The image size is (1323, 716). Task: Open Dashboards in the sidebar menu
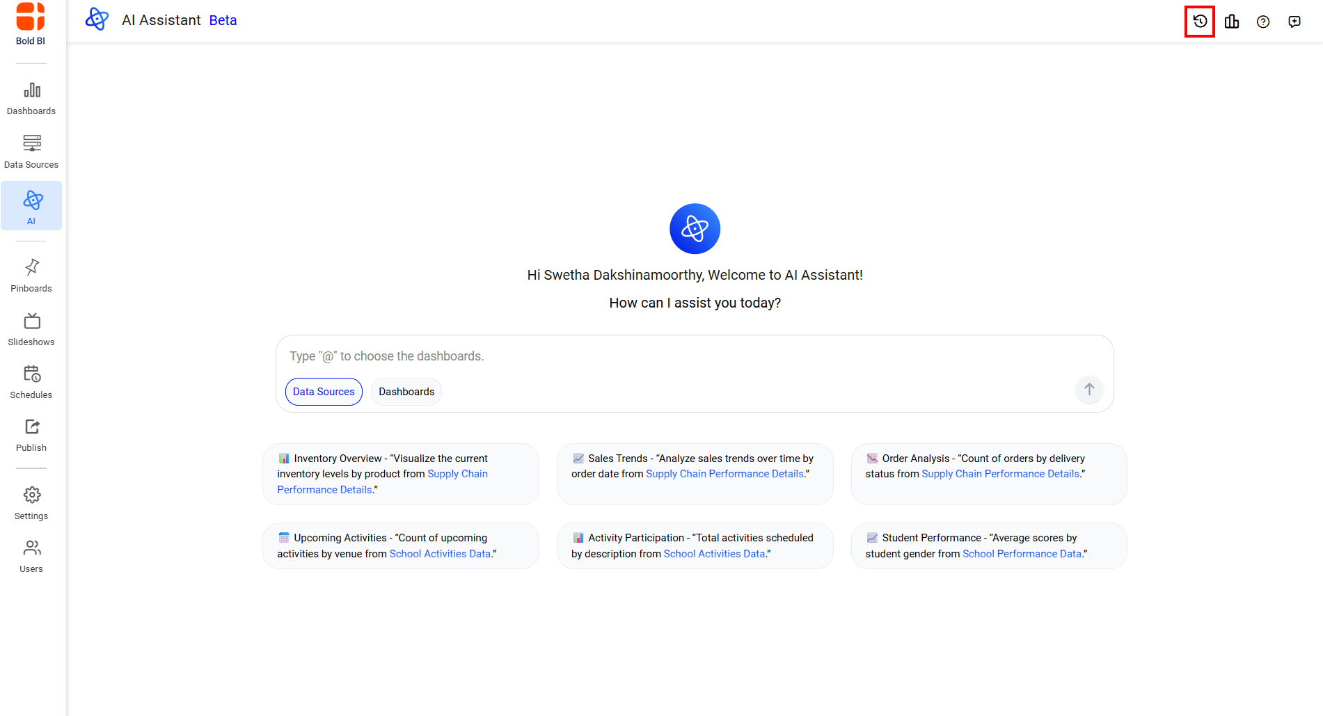[x=31, y=98]
